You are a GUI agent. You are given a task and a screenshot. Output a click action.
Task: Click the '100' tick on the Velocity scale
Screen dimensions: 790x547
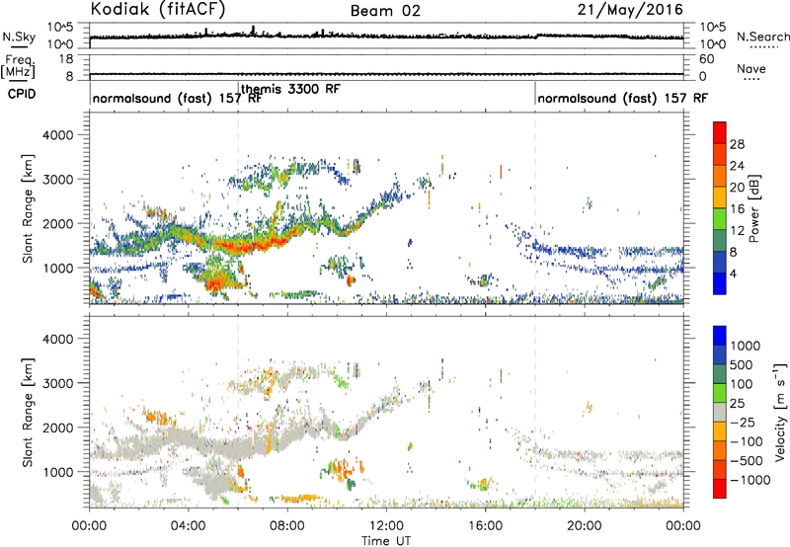(742, 384)
